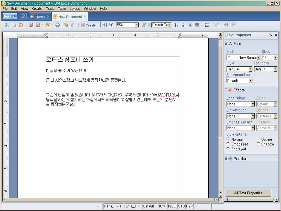Image resolution: width=281 pixels, height=211 pixels.
Task: Close the Home tab
Action: (48, 16)
